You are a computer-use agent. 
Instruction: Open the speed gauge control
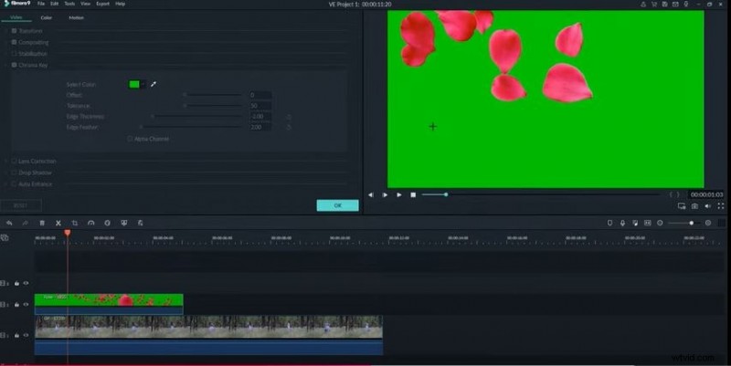coord(90,223)
